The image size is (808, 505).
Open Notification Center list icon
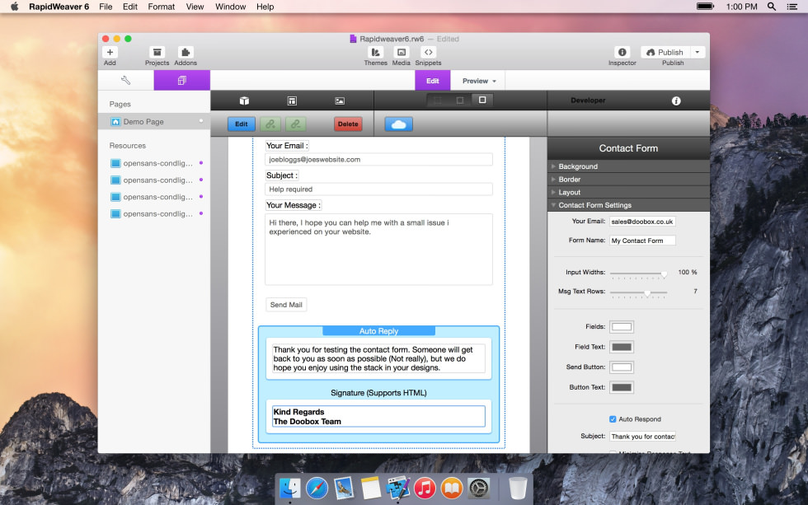[792, 7]
